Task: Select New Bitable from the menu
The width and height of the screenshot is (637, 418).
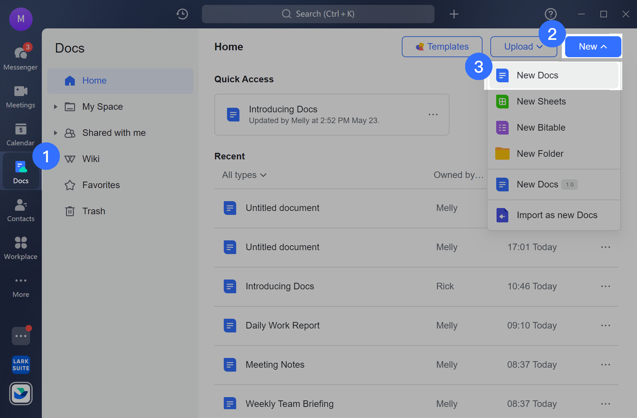Action: click(541, 127)
